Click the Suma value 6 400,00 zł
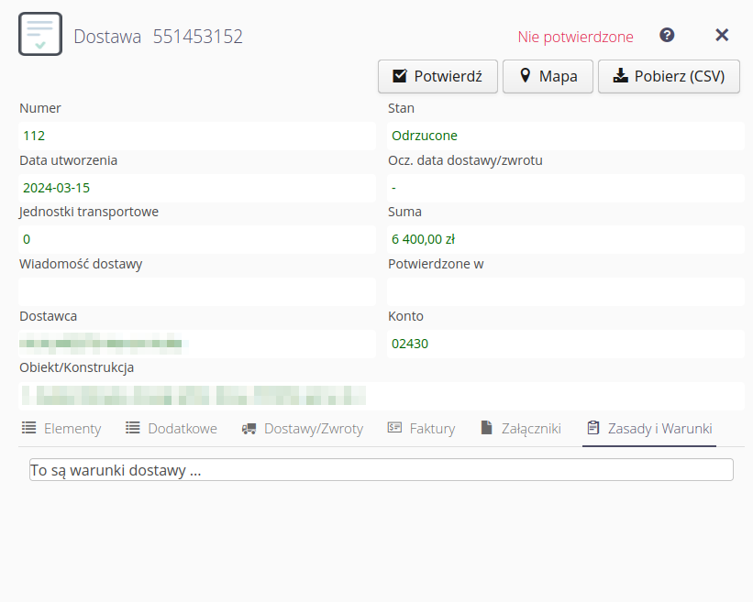This screenshot has width=753, height=602. pyautogui.click(x=423, y=239)
